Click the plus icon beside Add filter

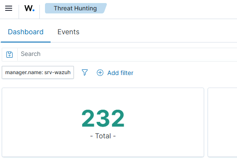(x=100, y=73)
